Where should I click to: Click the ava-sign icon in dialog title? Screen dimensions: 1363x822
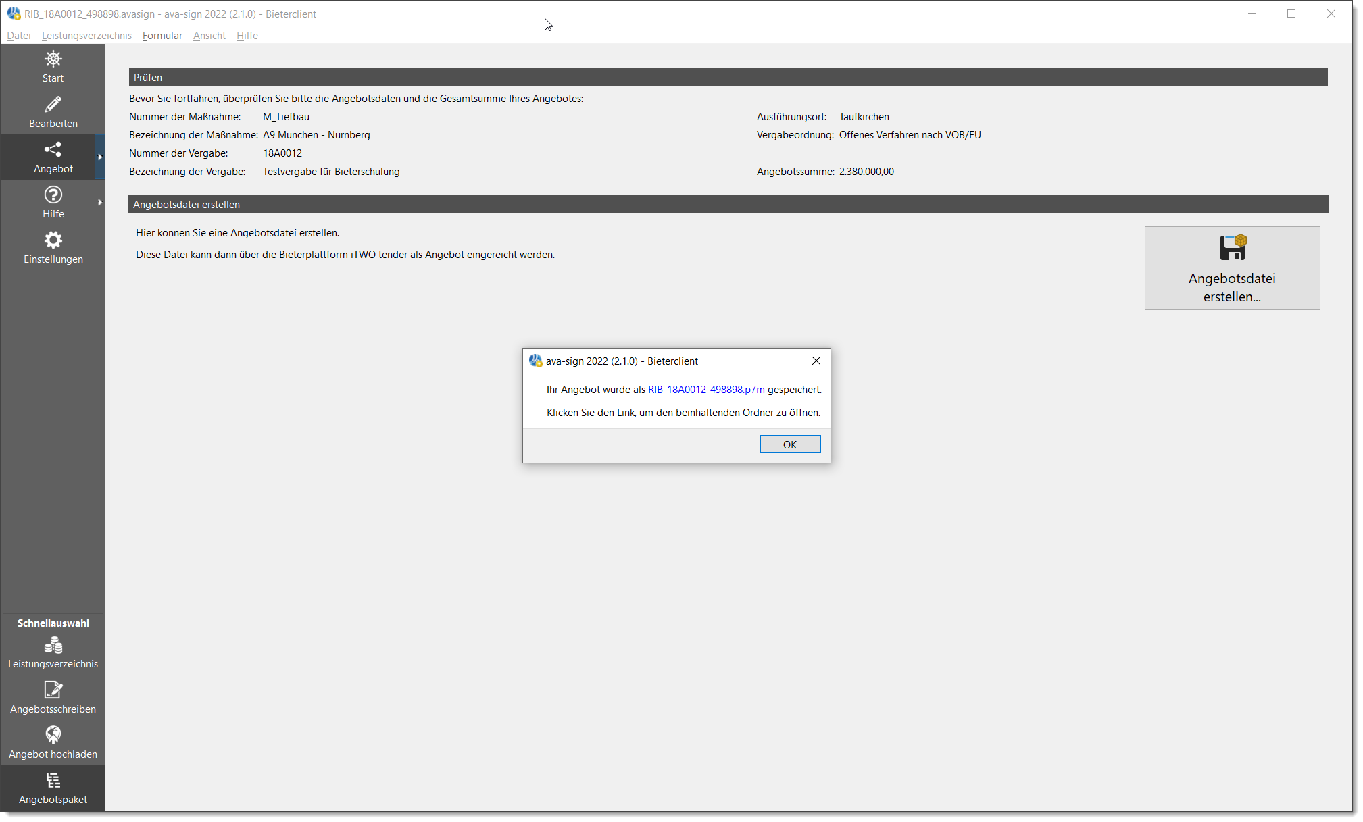coord(536,361)
